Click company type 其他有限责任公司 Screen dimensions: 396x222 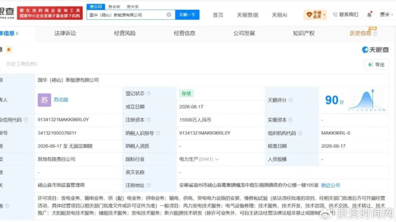pos(57,159)
